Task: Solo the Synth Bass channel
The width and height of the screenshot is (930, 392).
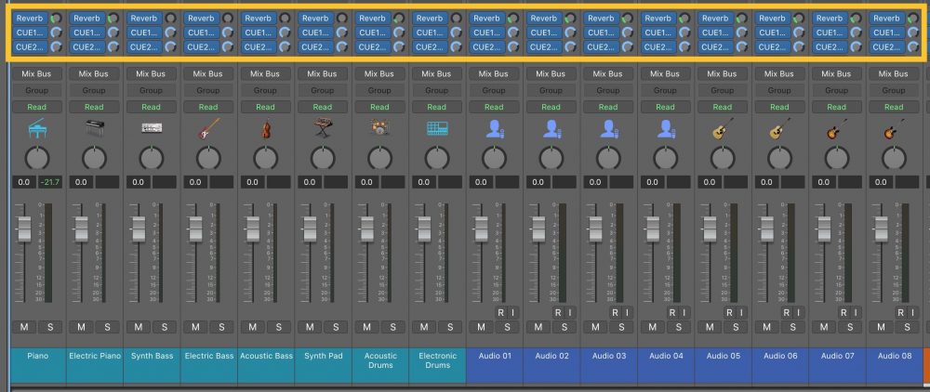Action: [x=163, y=327]
